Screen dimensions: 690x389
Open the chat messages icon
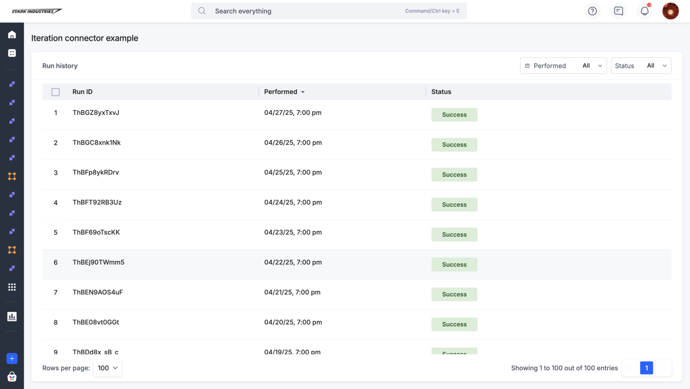(618, 11)
